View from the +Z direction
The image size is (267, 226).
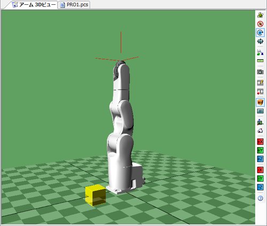coord(260,159)
